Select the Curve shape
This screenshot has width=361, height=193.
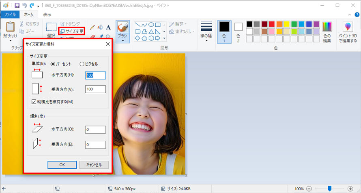[x=144, y=25]
